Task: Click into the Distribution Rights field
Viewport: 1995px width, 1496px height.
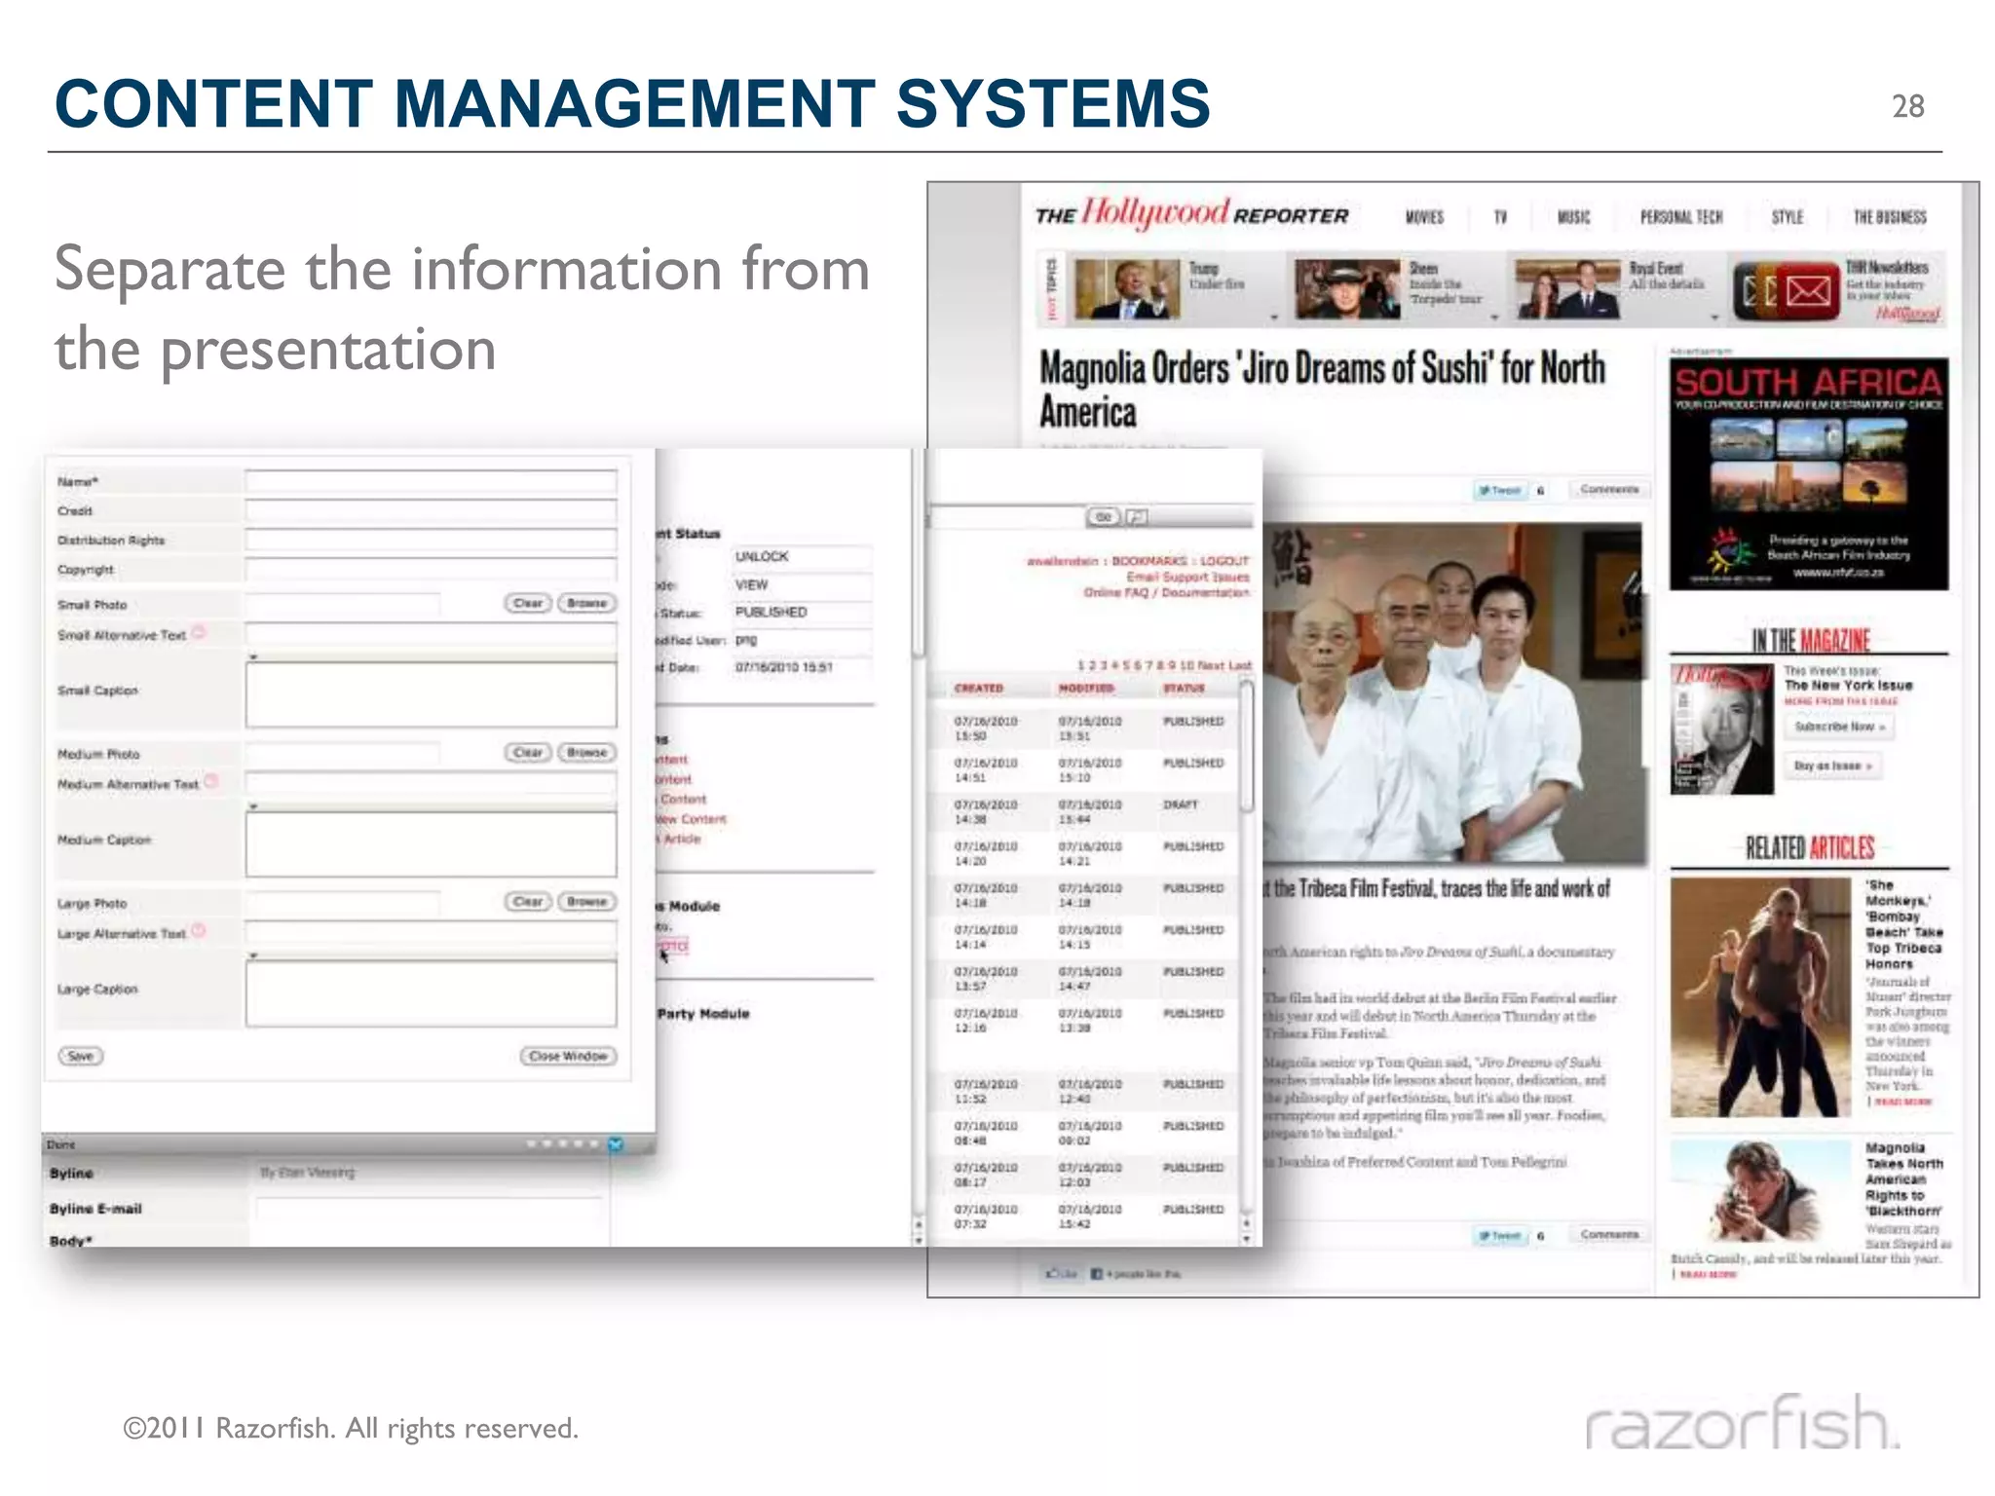Action: click(432, 540)
